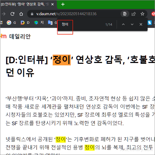Open the graduation cap bookmark
This screenshot has width=155, height=155.
pos(39,22)
